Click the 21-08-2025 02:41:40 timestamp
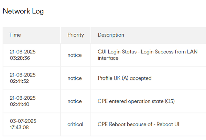Image resolution: width=206 pixels, height=140 pixels. 23,101
